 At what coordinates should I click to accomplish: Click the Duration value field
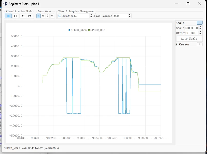coord(82,16)
